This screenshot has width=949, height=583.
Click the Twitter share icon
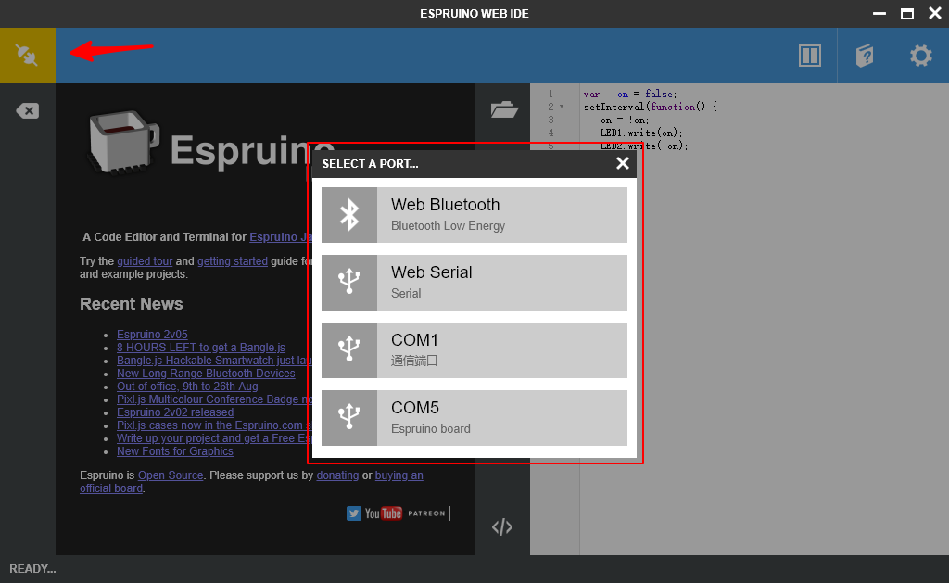(x=354, y=513)
